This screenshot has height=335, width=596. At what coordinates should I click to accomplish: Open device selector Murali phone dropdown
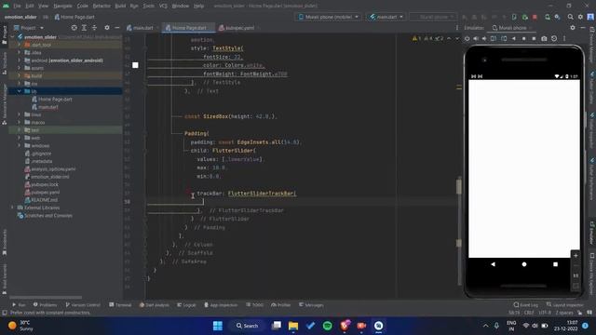[x=329, y=17]
